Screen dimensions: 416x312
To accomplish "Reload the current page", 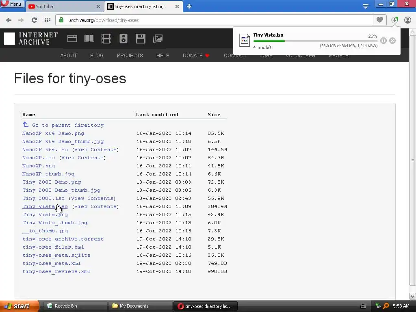I will pos(34,20).
